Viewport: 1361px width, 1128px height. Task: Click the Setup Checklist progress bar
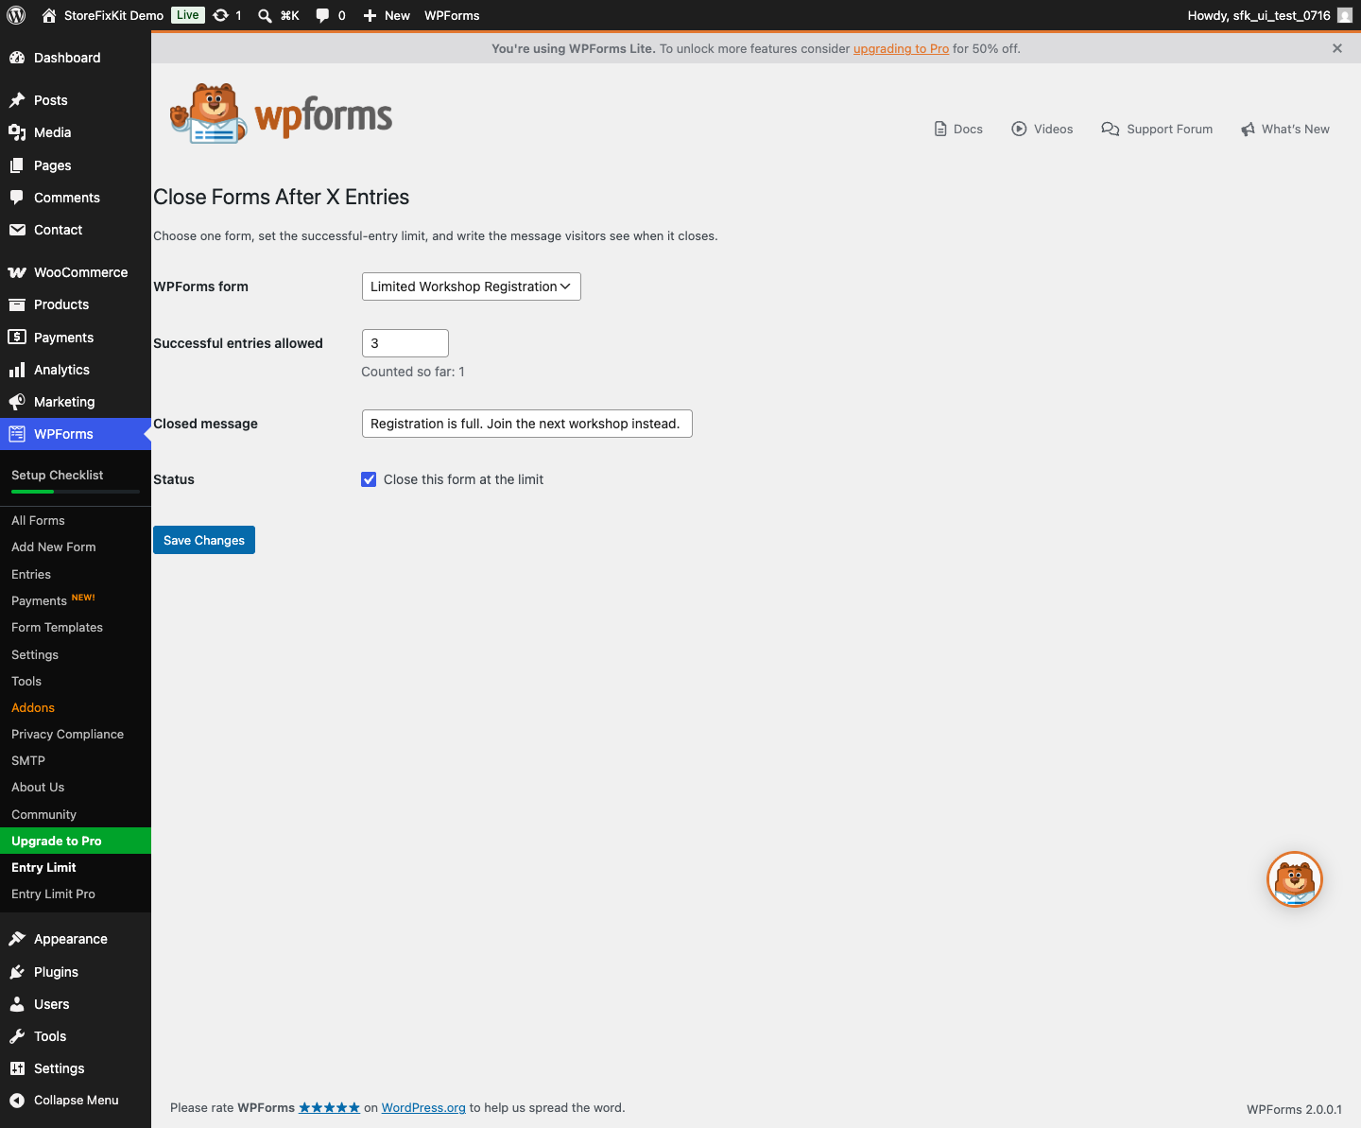pos(76,492)
